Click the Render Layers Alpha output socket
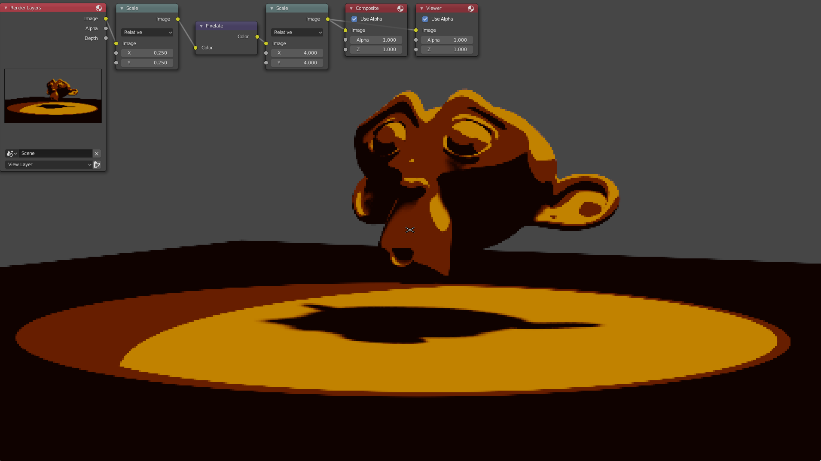Viewport: 821px width, 461px height. tap(106, 28)
